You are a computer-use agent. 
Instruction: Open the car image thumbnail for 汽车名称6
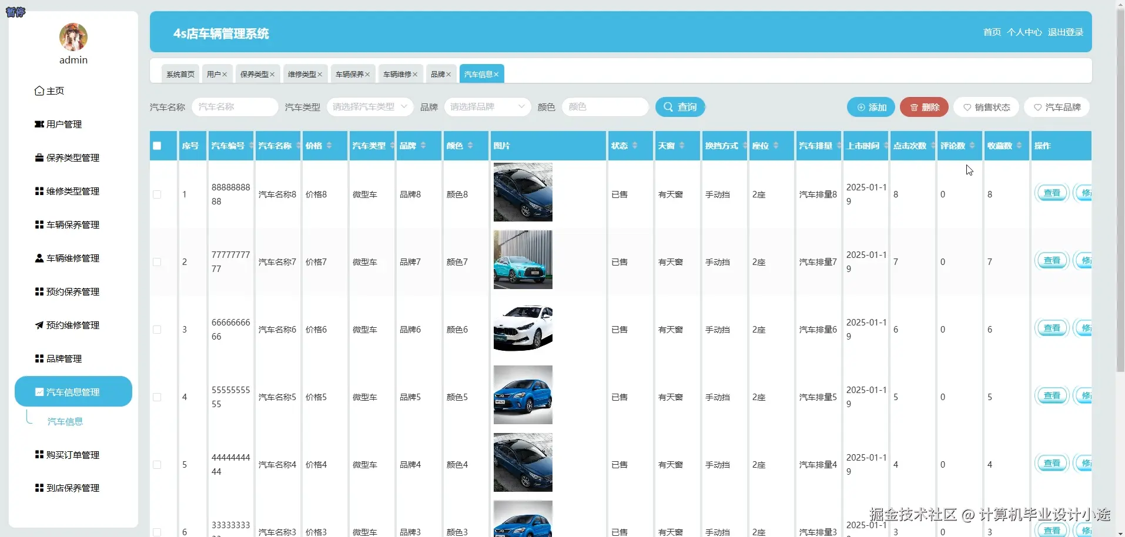click(x=523, y=327)
